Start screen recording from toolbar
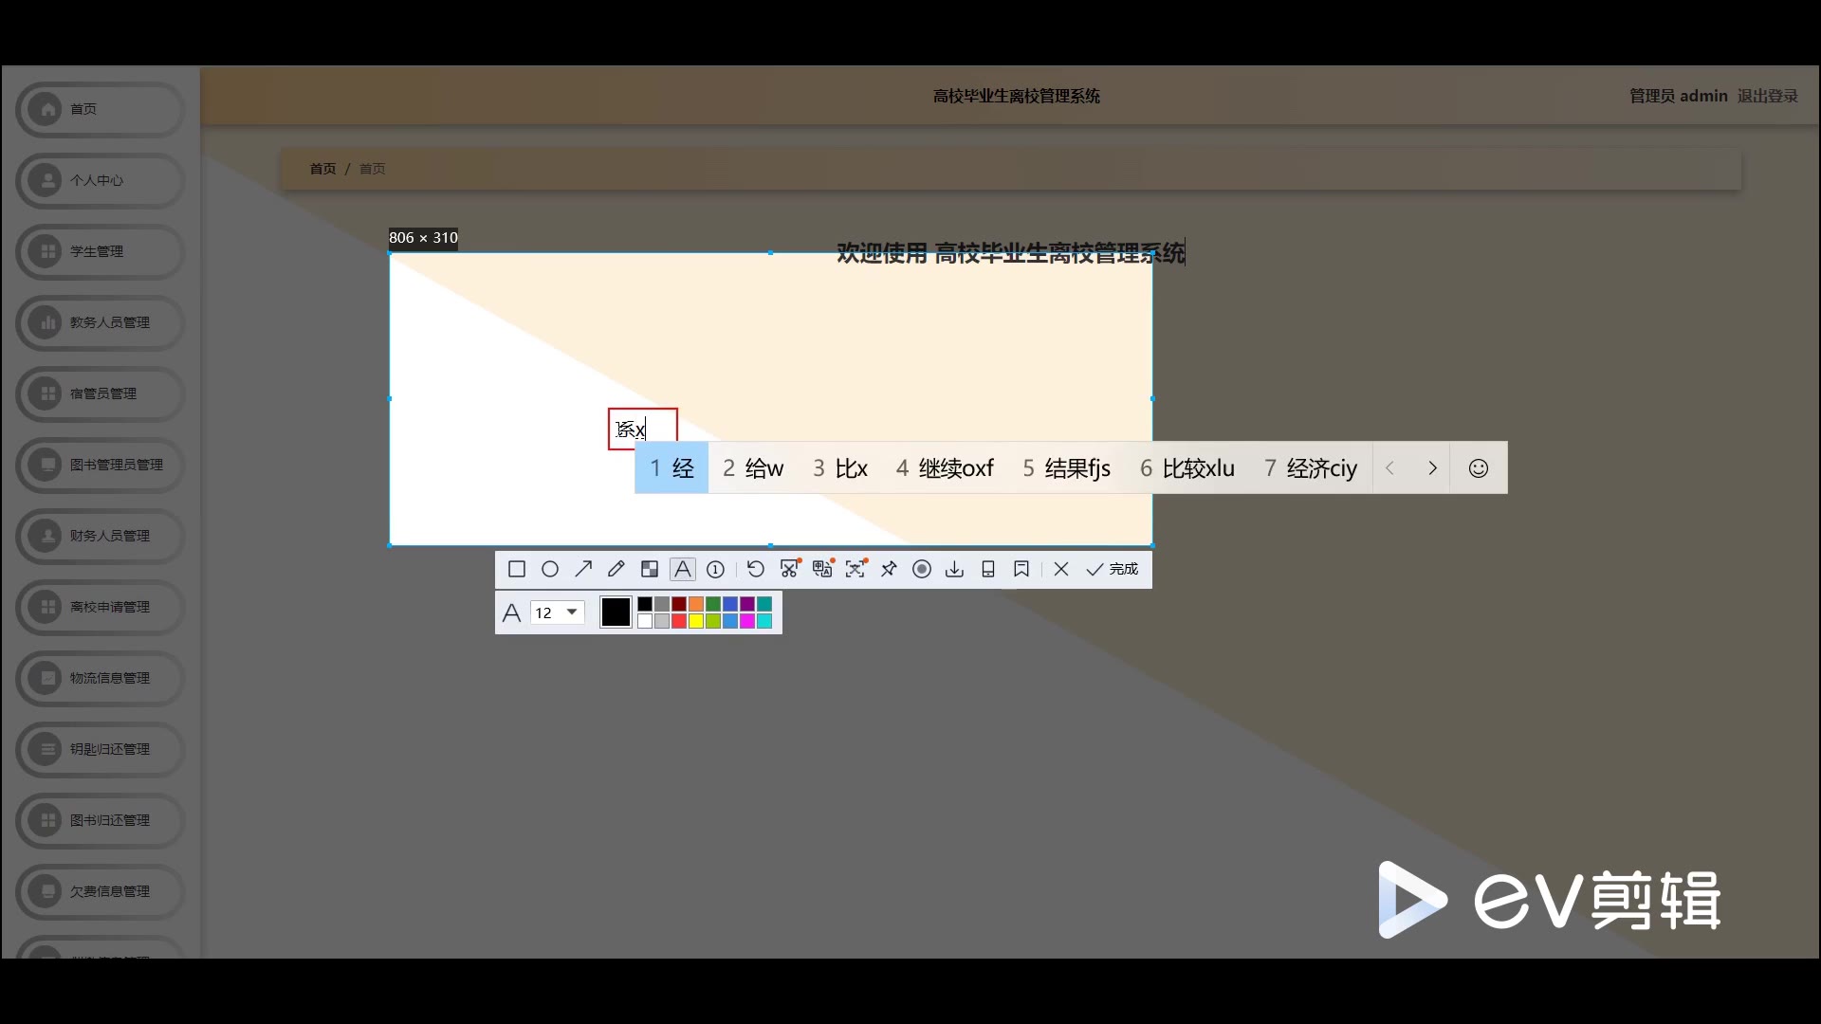 [922, 569]
